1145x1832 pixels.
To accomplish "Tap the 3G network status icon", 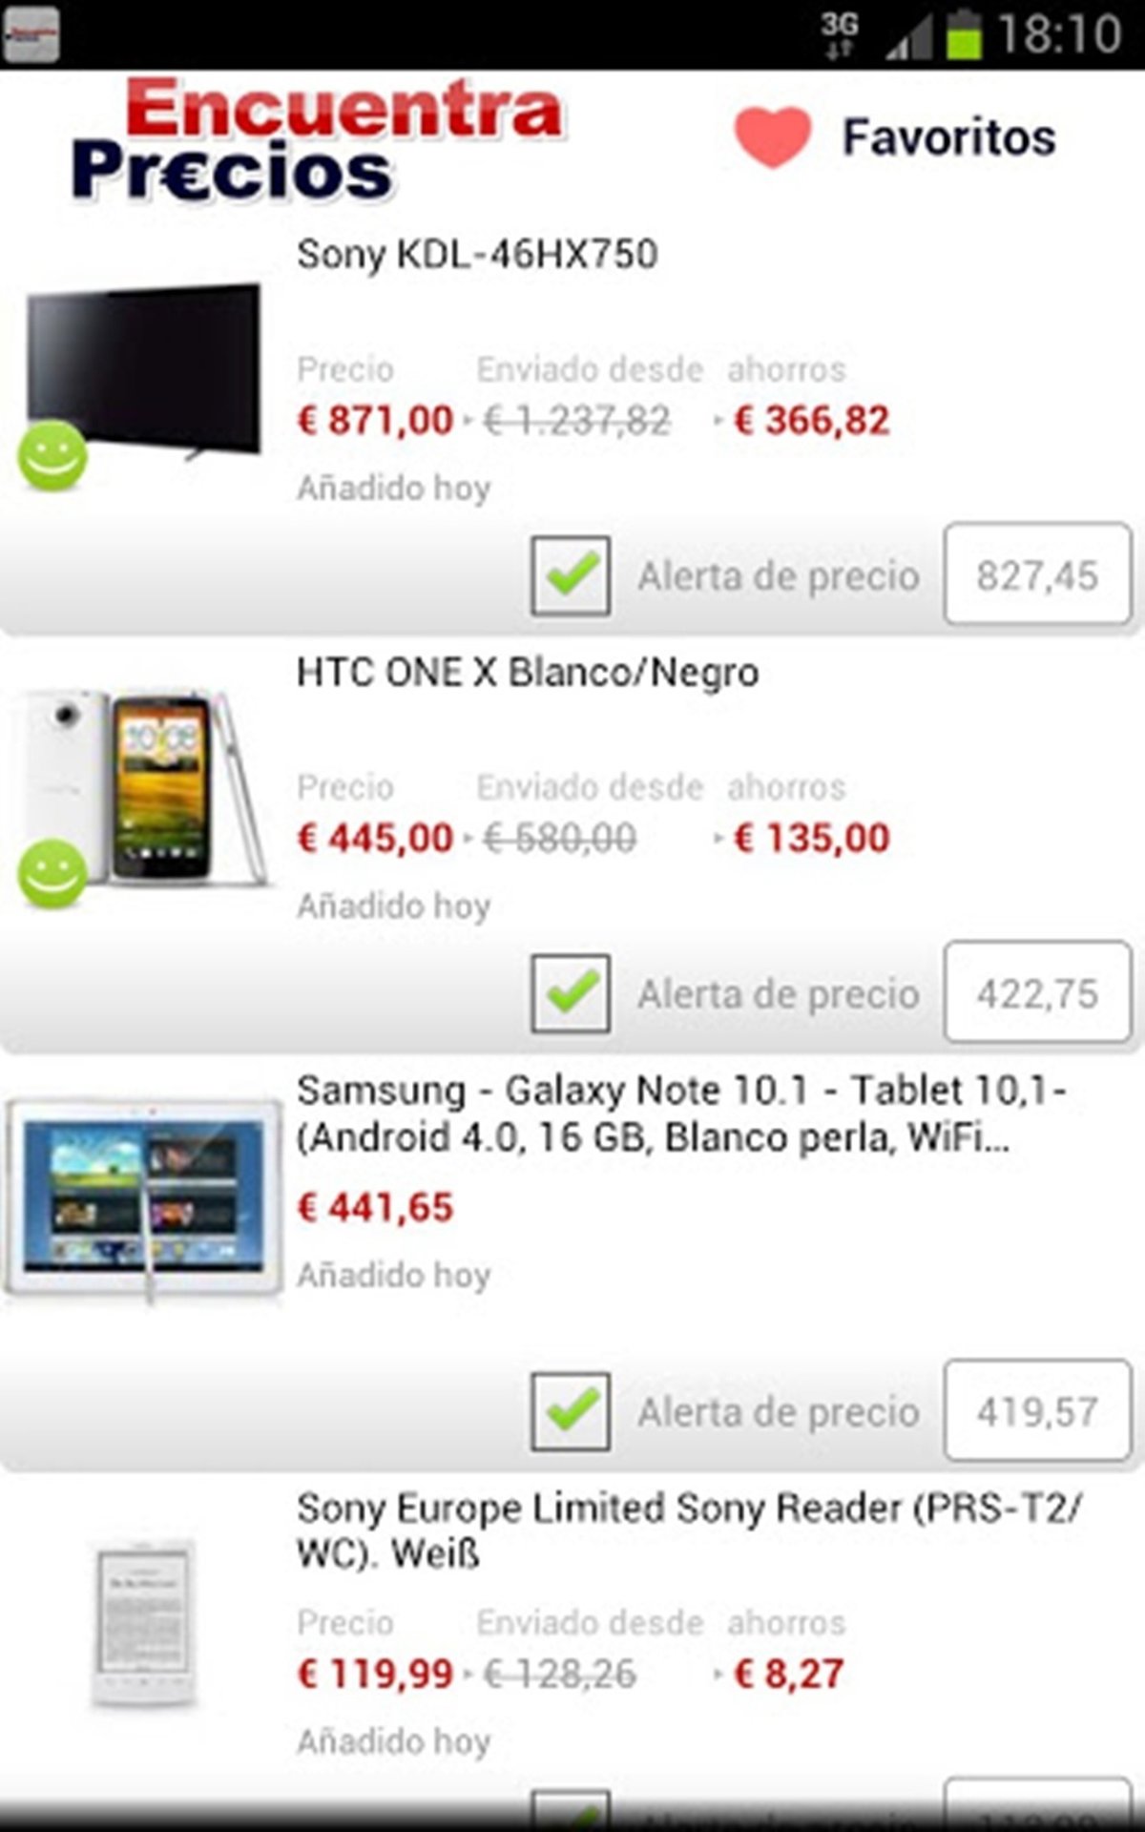I will [840, 34].
